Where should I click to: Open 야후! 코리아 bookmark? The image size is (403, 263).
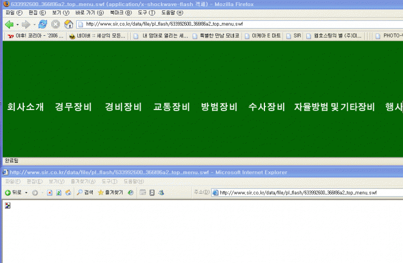(x=35, y=36)
